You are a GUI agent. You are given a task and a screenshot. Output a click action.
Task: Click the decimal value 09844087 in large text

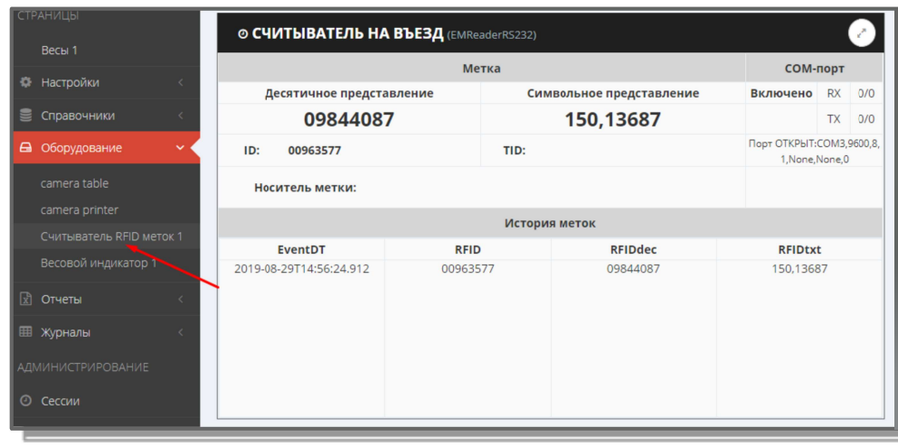coord(349,119)
